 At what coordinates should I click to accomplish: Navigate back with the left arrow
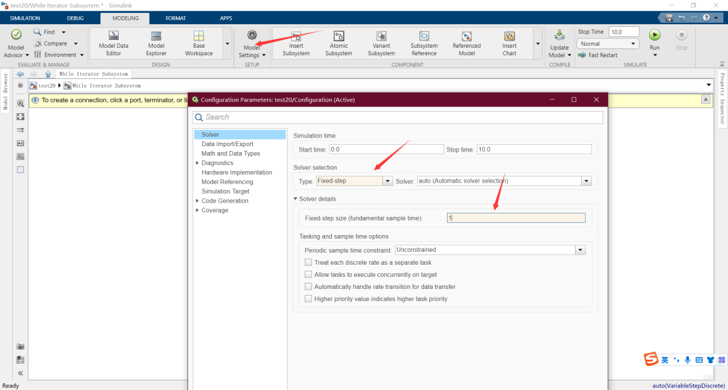coord(20,73)
